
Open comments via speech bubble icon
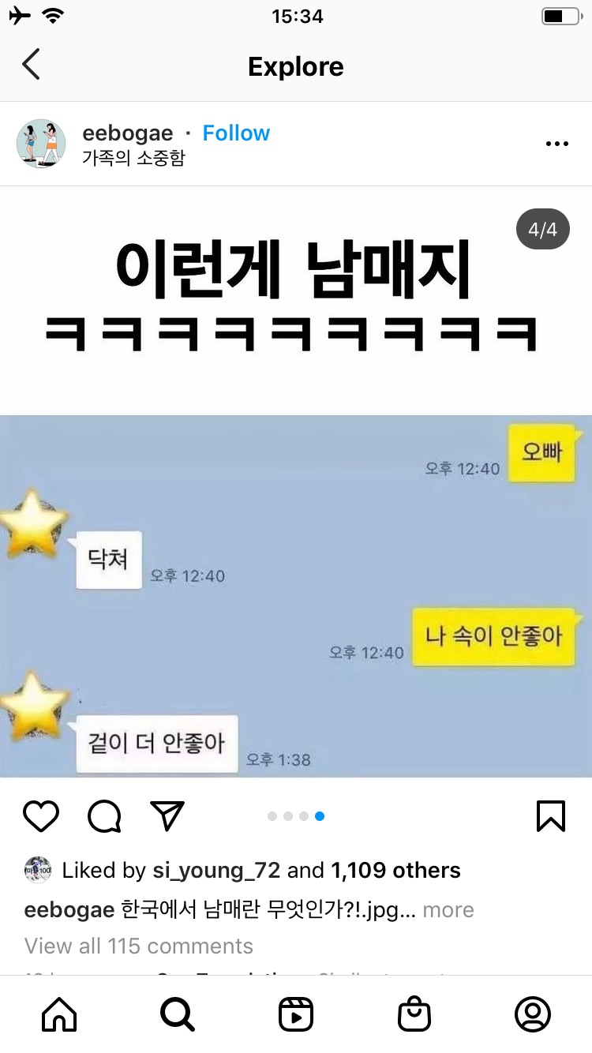[x=104, y=816]
